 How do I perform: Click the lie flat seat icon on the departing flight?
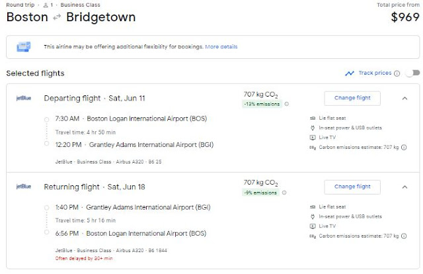[x=312, y=118]
